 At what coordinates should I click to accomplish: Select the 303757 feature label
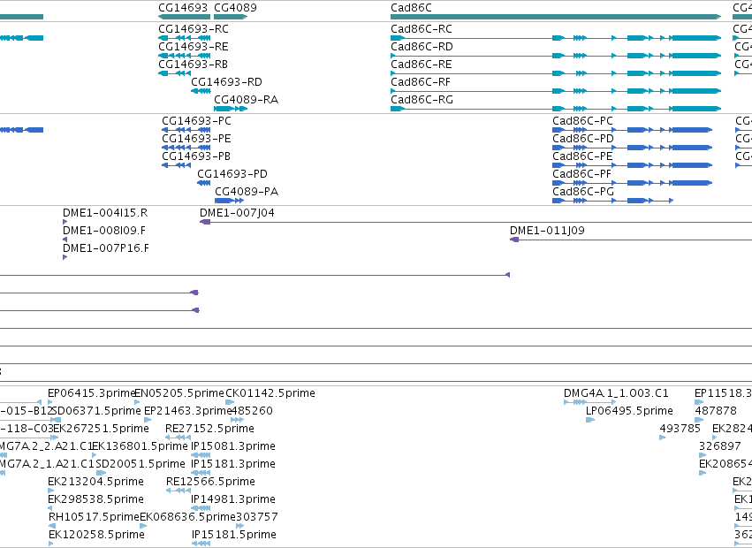(x=256, y=517)
